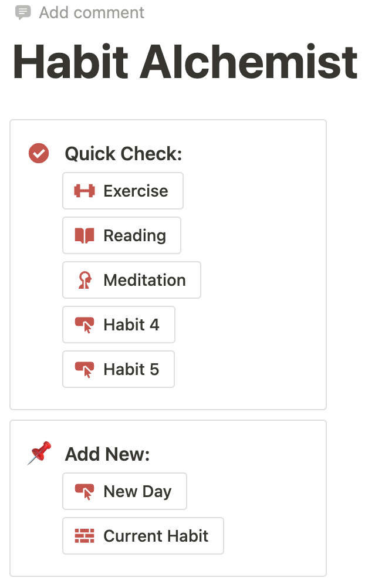The height and width of the screenshot is (581, 365).
Task: Click the brick wall icon in Current Habit
Action: point(85,536)
